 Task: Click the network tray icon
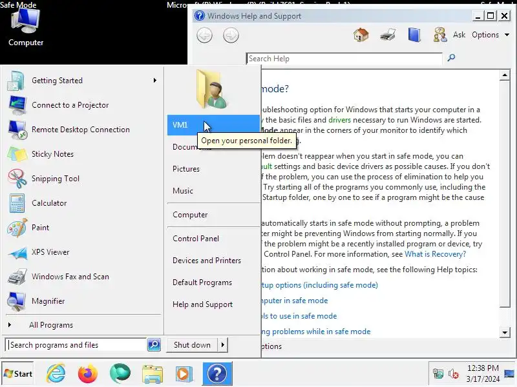(438, 374)
